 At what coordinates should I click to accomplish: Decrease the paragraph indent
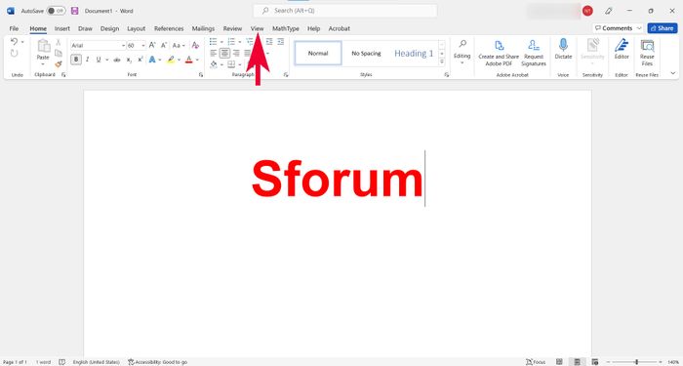pos(269,42)
